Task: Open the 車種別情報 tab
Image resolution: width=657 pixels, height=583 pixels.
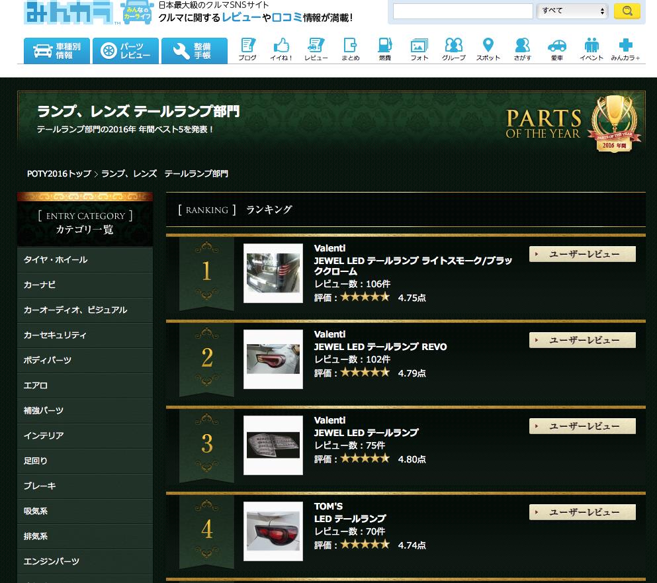Action: [56, 51]
